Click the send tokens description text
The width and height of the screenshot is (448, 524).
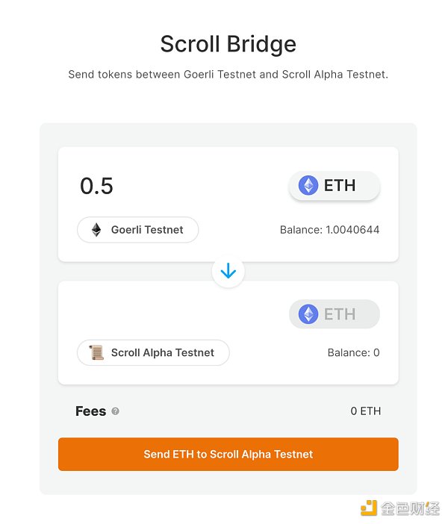coord(228,75)
